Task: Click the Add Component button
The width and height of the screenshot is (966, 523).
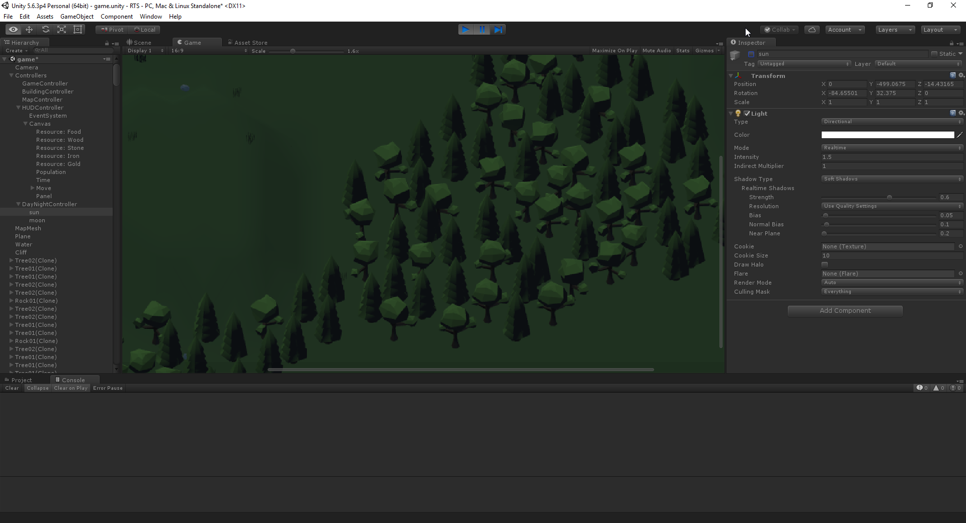Action: tap(845, 311)
